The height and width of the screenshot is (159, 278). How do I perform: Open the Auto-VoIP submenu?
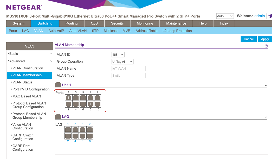(x=56, y=31)
